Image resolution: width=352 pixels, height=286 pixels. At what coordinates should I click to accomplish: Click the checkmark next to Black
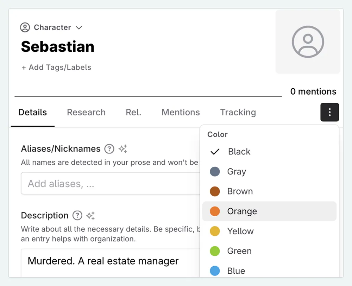214,152
